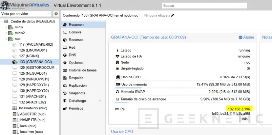Select local-lvm (nuc) storage
This screenshot has height=135, width=272.
click(31, 132)
